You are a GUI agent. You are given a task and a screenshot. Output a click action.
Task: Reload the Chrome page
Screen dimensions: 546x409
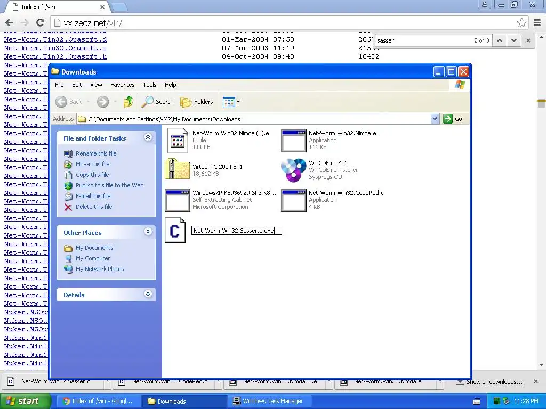40,22
